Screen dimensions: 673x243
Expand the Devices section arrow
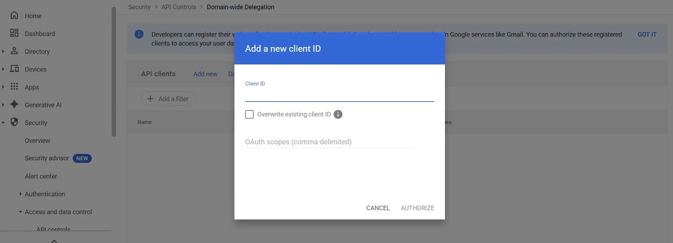pyautogui.click(x=3, y=69)
